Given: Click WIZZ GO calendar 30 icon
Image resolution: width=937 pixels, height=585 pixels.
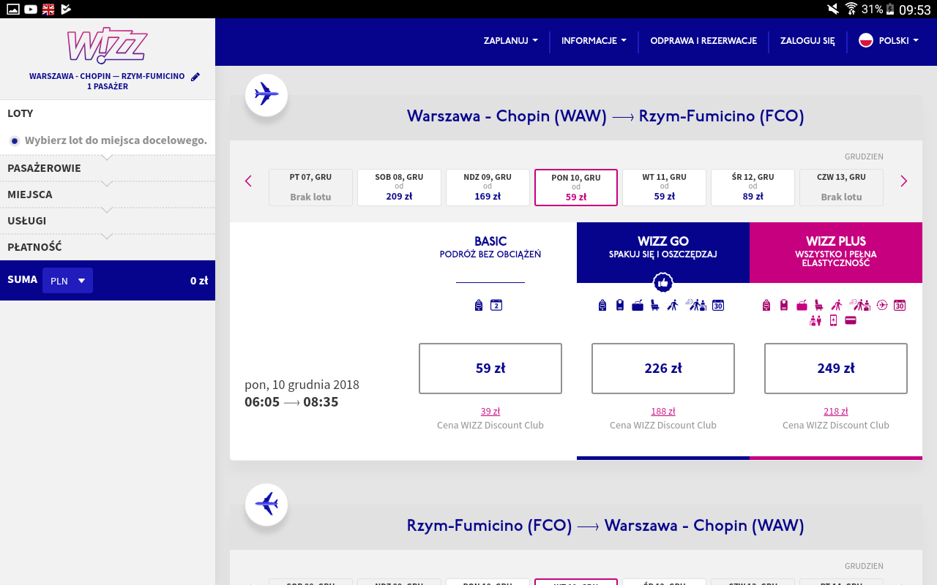Looking at the screenshot, I should [718, 305].
